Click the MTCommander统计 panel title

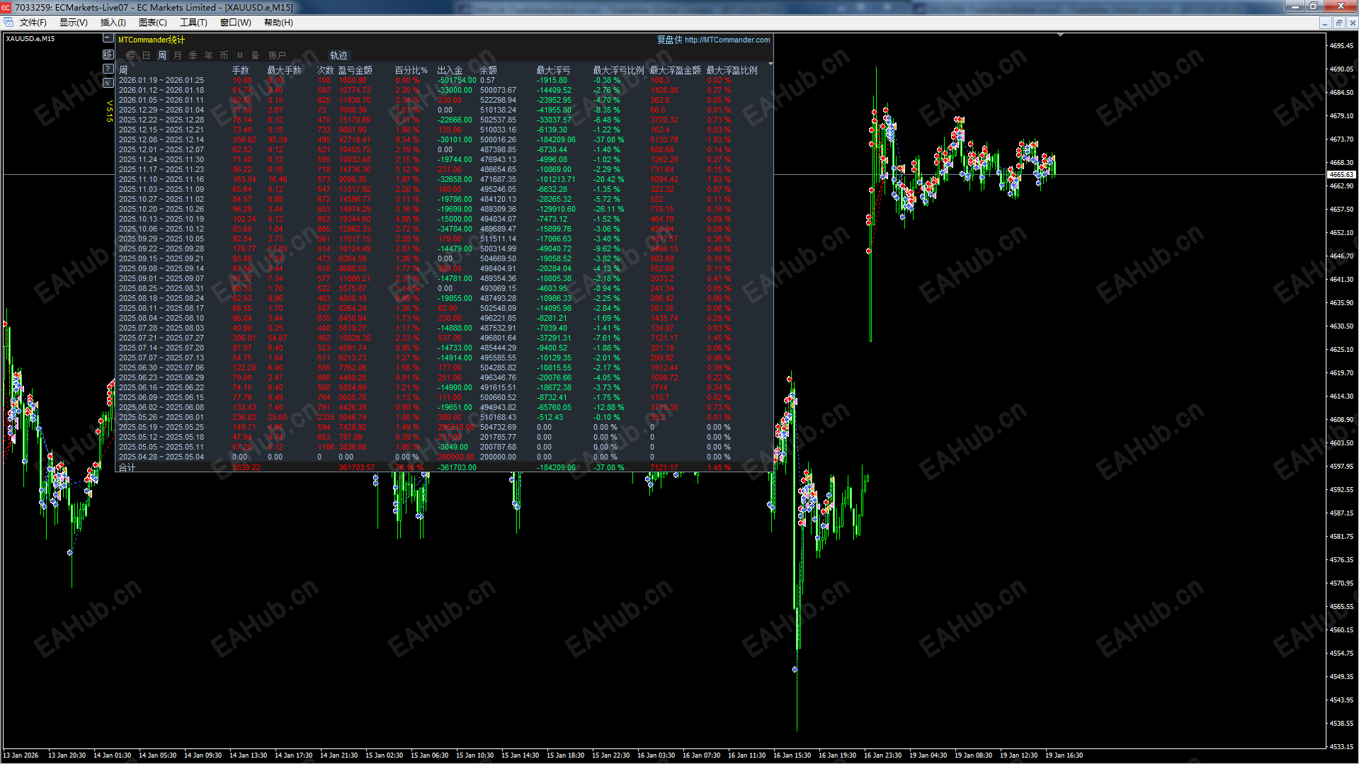tap(152, 40)
